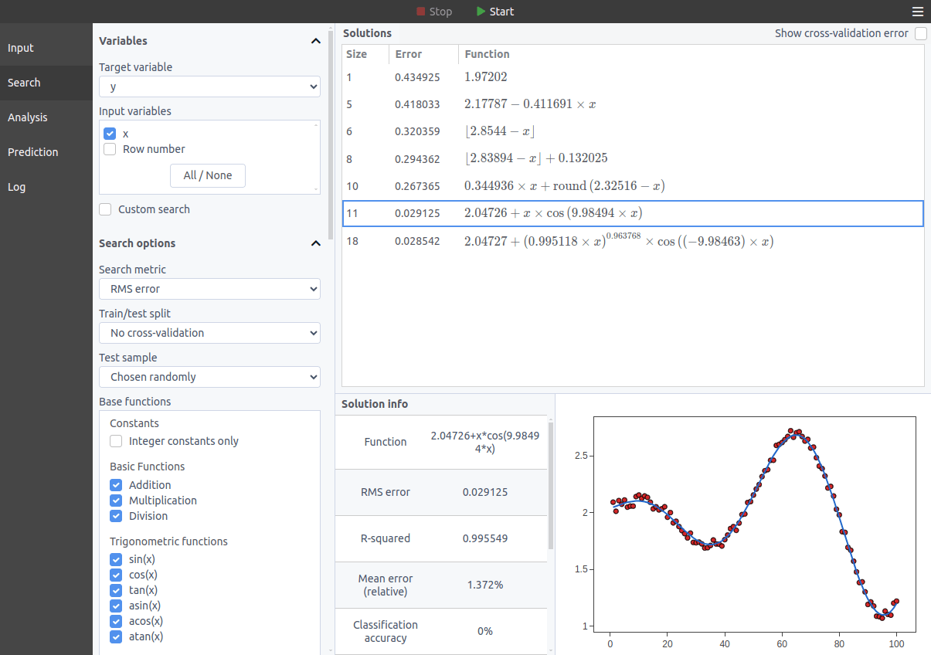Open the Train/test split dropdown

point(209,333)
